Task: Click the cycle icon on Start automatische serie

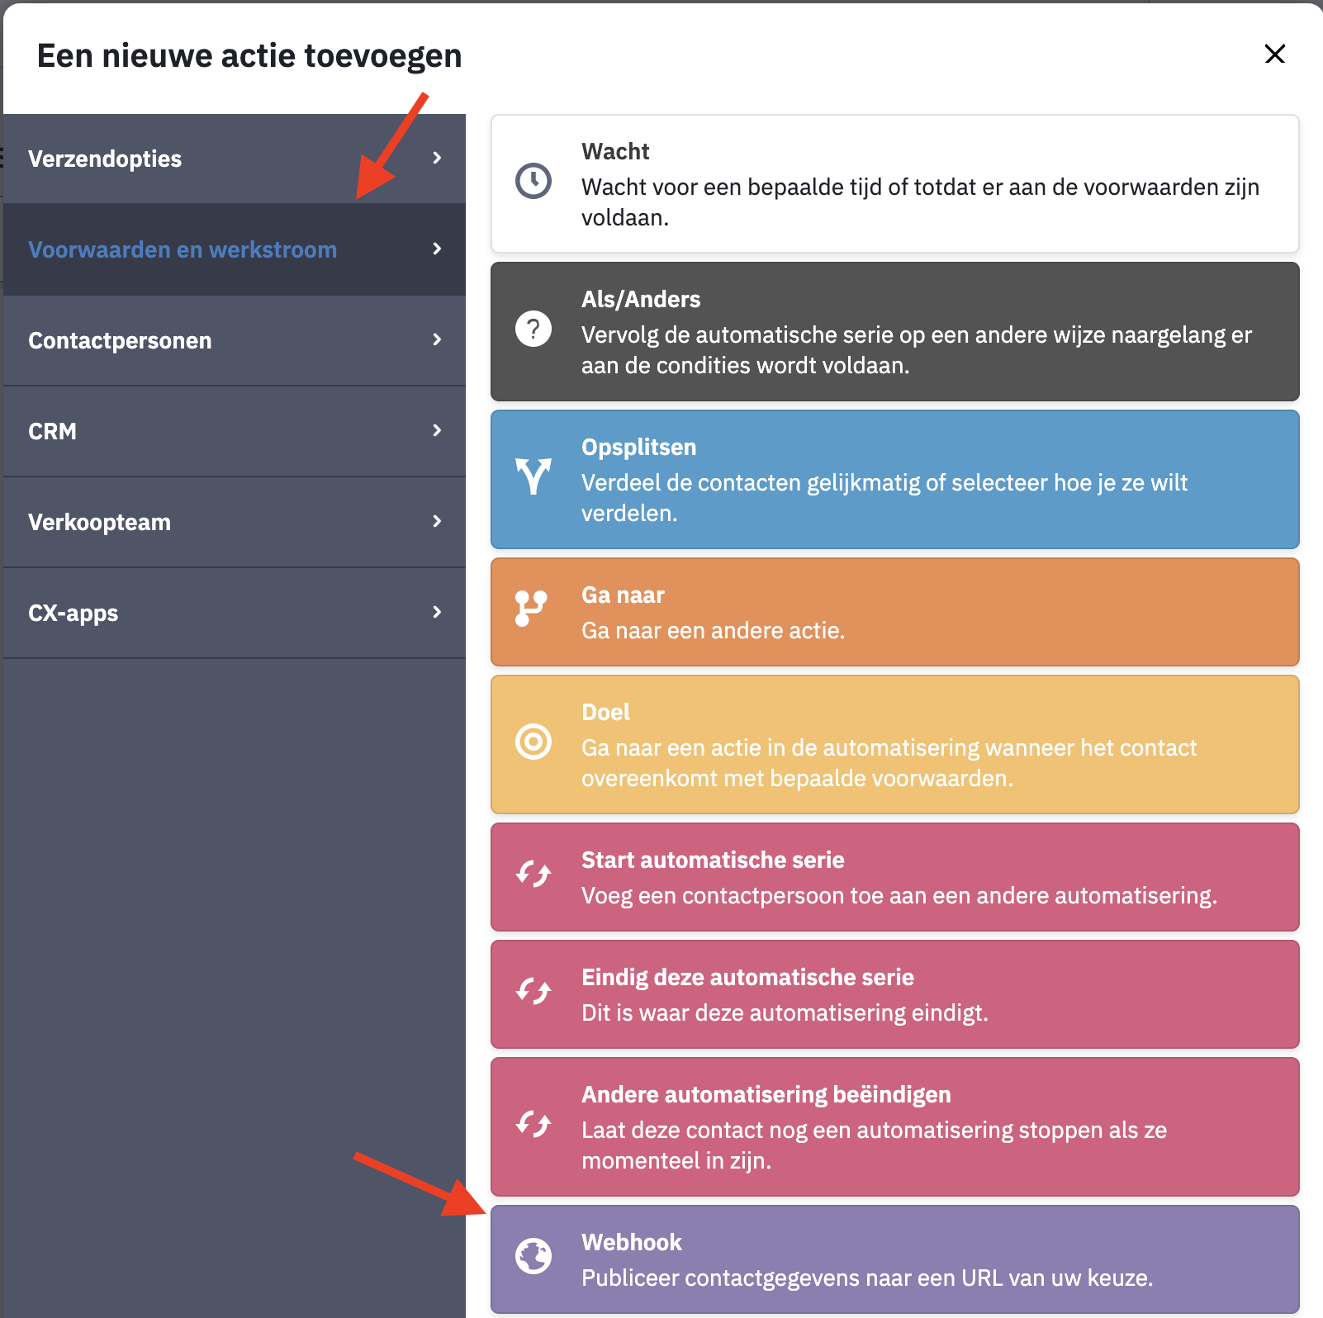Action: click(533, 874)
